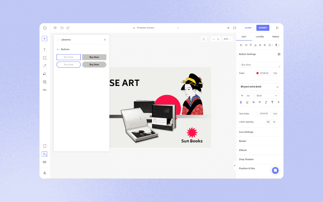Center selection vertically
This screenshot has height=202, width=323.
(265, 45)
